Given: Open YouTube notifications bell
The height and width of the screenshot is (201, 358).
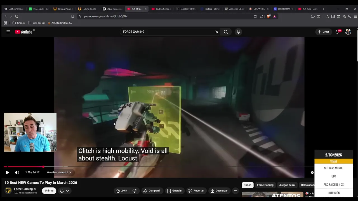Looking at the screenshot, I should [x=337, y=32].
